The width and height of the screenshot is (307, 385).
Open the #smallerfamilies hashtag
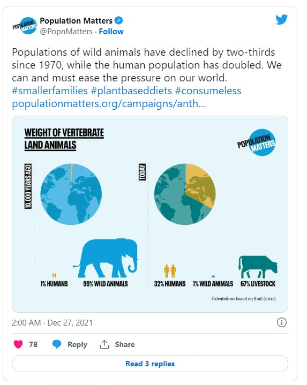pyautogui.click(x=50, y=90)
